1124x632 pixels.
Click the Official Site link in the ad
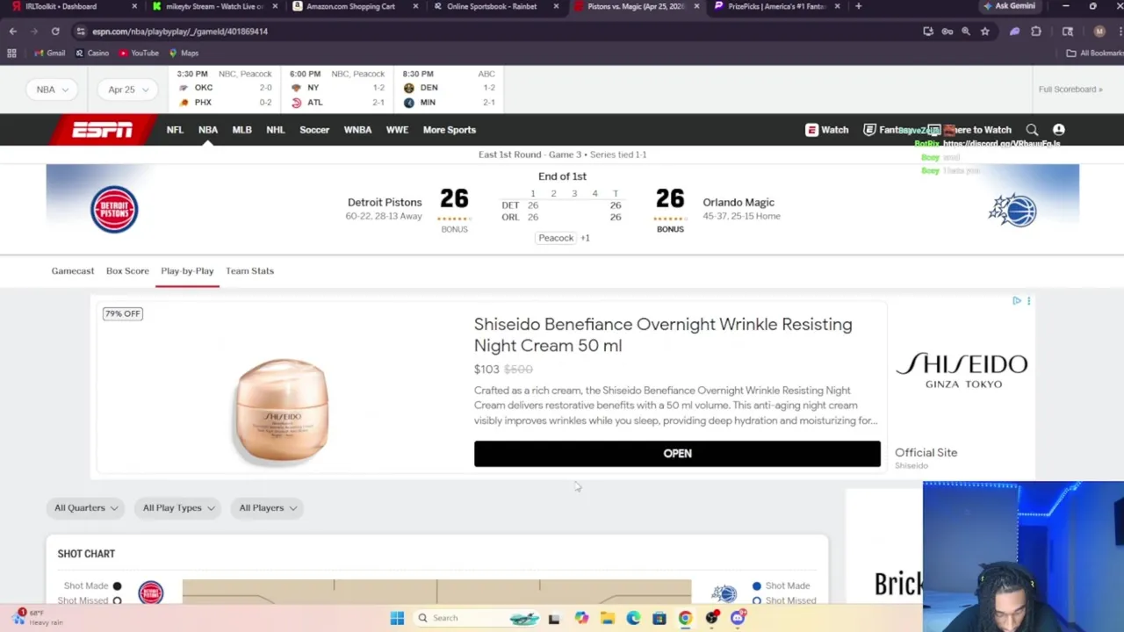(926, 453)
